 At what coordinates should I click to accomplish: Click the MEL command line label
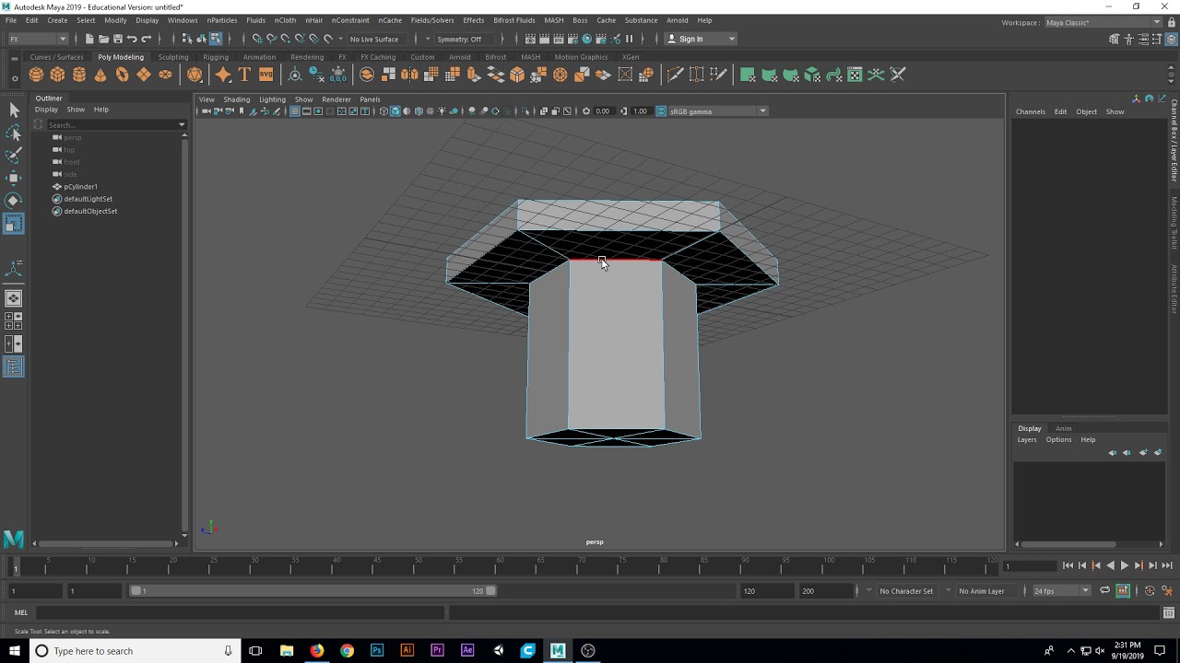pos(20,612)
